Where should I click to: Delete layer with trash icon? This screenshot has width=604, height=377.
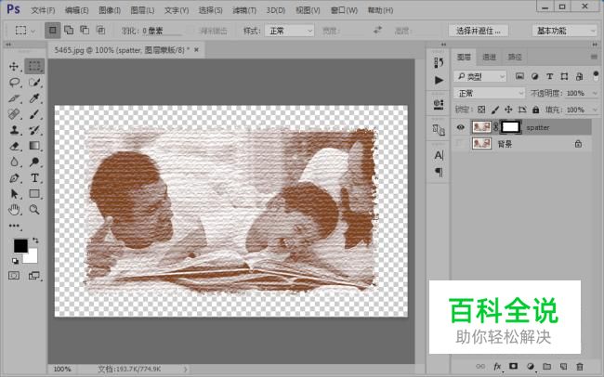(580, 366)
